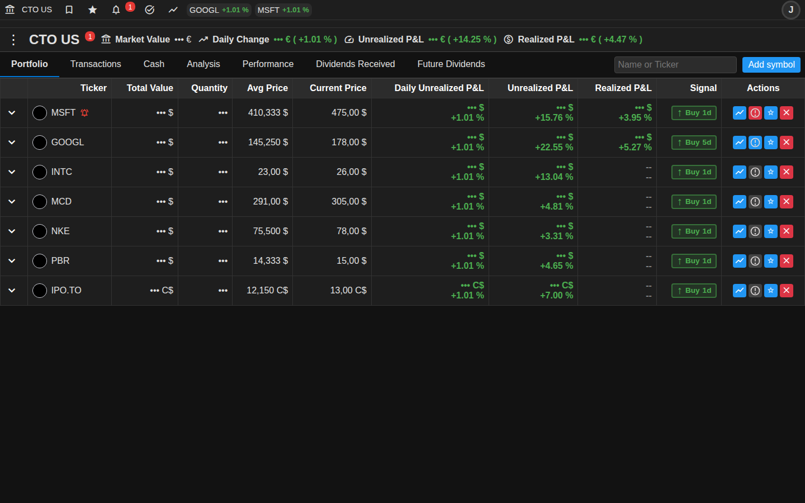Open the chart for PBR
This screenshot has height=503, width=805.
point(740,261)
